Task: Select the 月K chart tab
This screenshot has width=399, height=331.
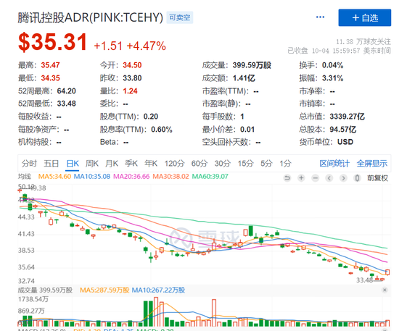Action: [112, 164]
